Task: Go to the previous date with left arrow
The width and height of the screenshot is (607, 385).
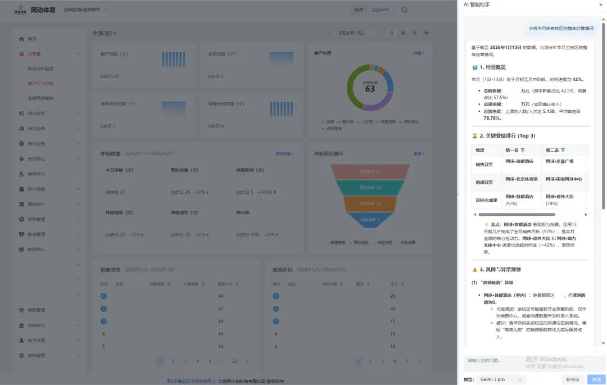Action: [x=329, y=33]
